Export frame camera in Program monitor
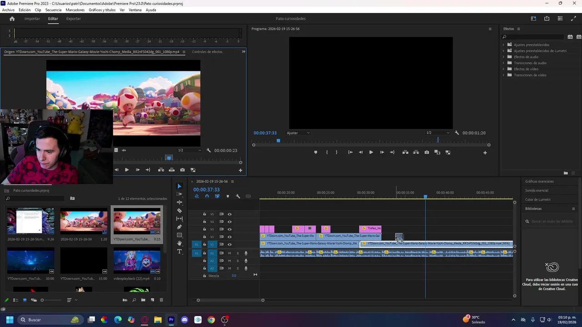 pyautogui.click(x=426, y=152)
